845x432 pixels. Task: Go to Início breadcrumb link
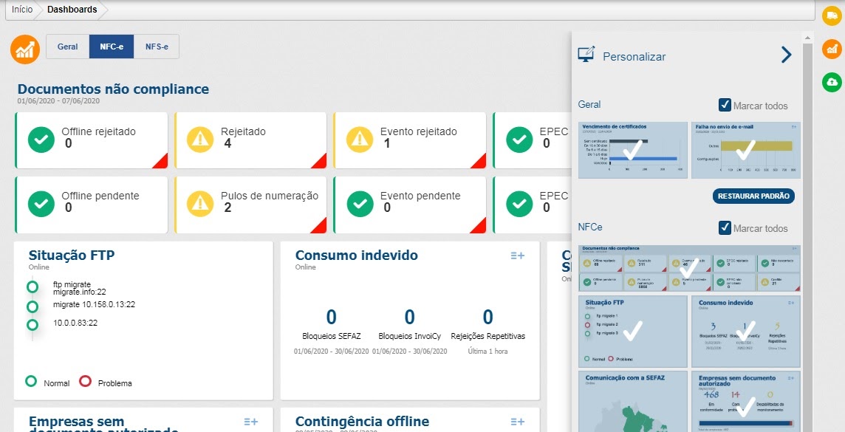point(22,10)
